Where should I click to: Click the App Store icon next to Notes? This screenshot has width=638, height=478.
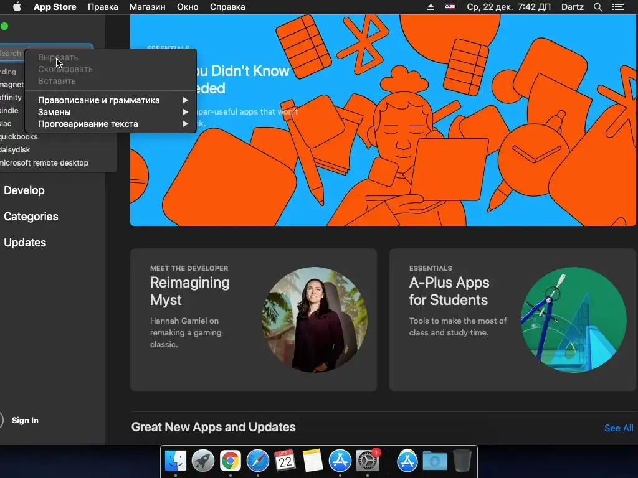[340, 461]
